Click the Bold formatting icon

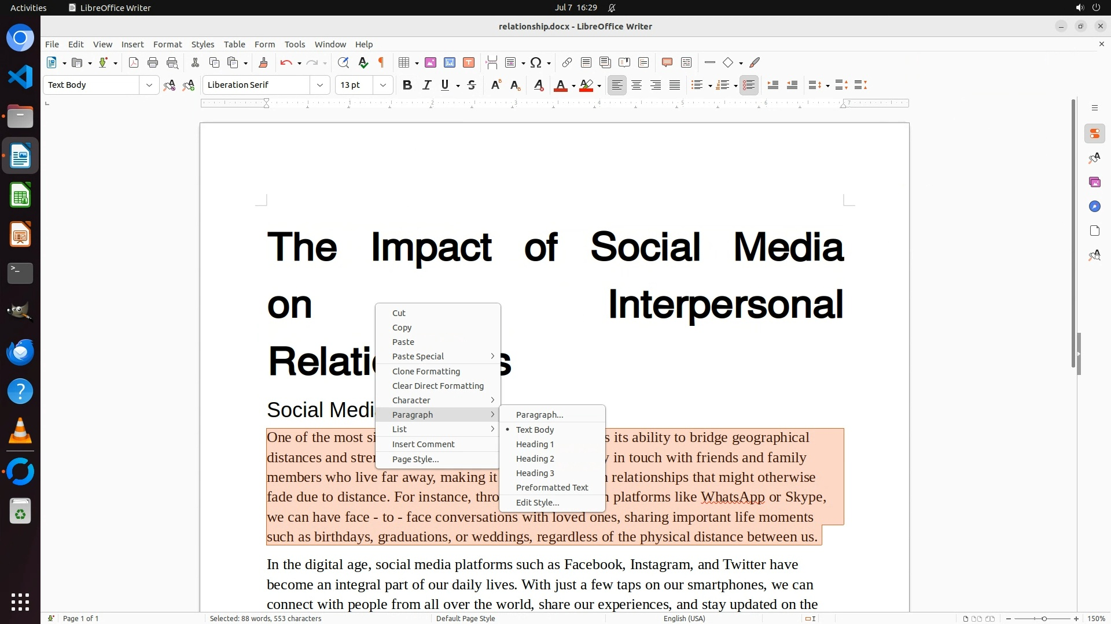407,85
